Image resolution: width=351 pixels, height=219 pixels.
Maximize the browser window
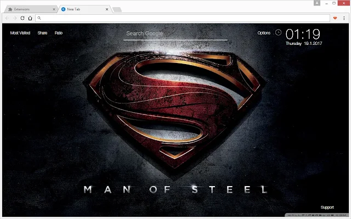pos(334,3)
